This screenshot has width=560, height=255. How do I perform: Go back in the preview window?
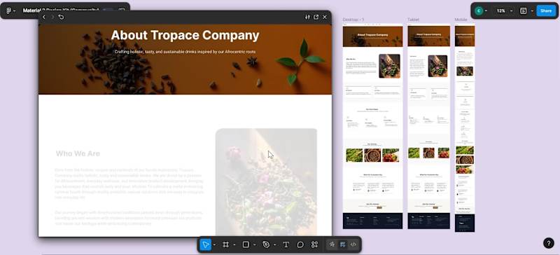click(x=44, y=18)
